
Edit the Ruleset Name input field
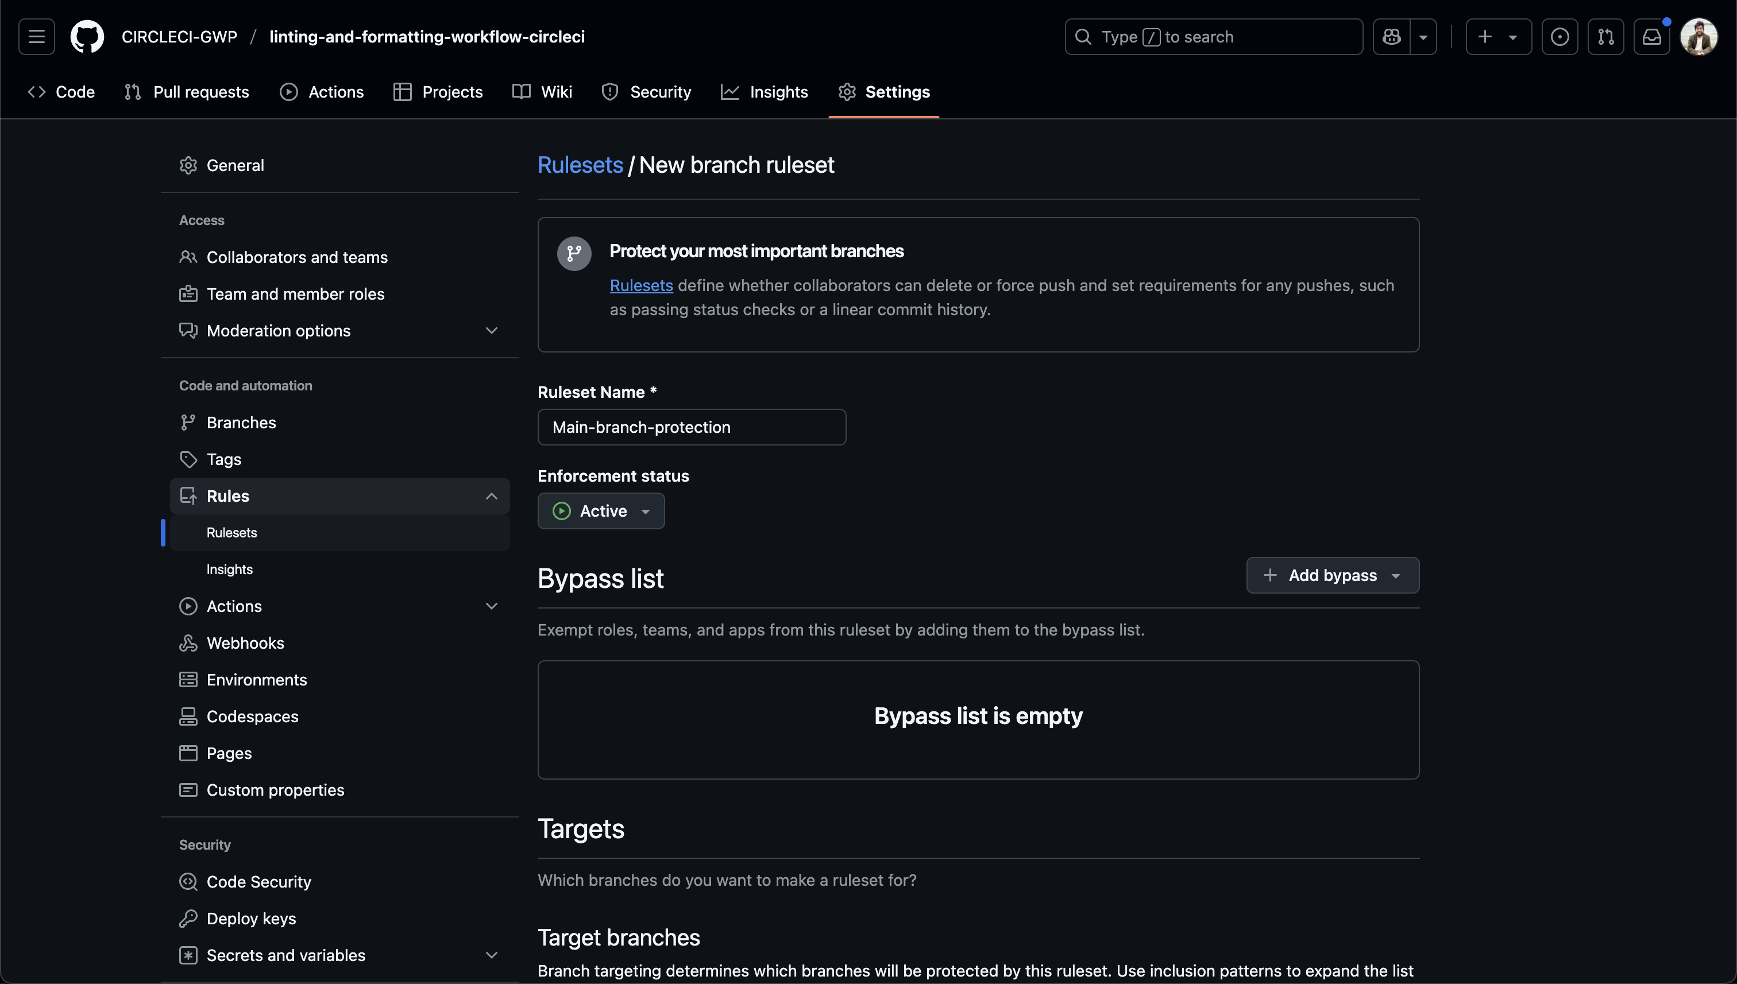[x=691, y=427]
